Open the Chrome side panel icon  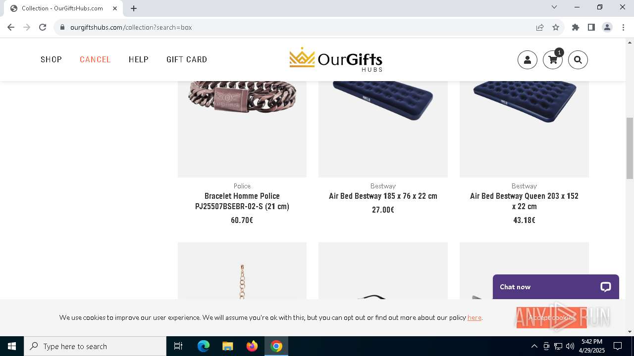pyautogui.click(x=591, y=27)
